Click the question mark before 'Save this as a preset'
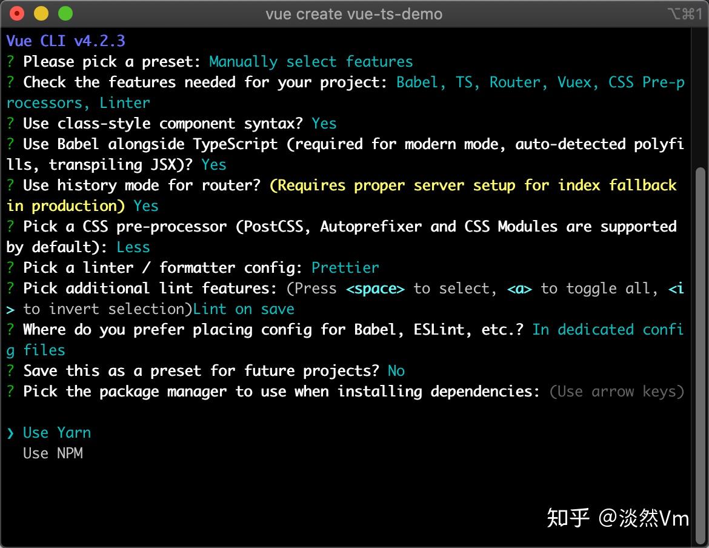This screenshot has width=709, height=548. pos(10,371)
